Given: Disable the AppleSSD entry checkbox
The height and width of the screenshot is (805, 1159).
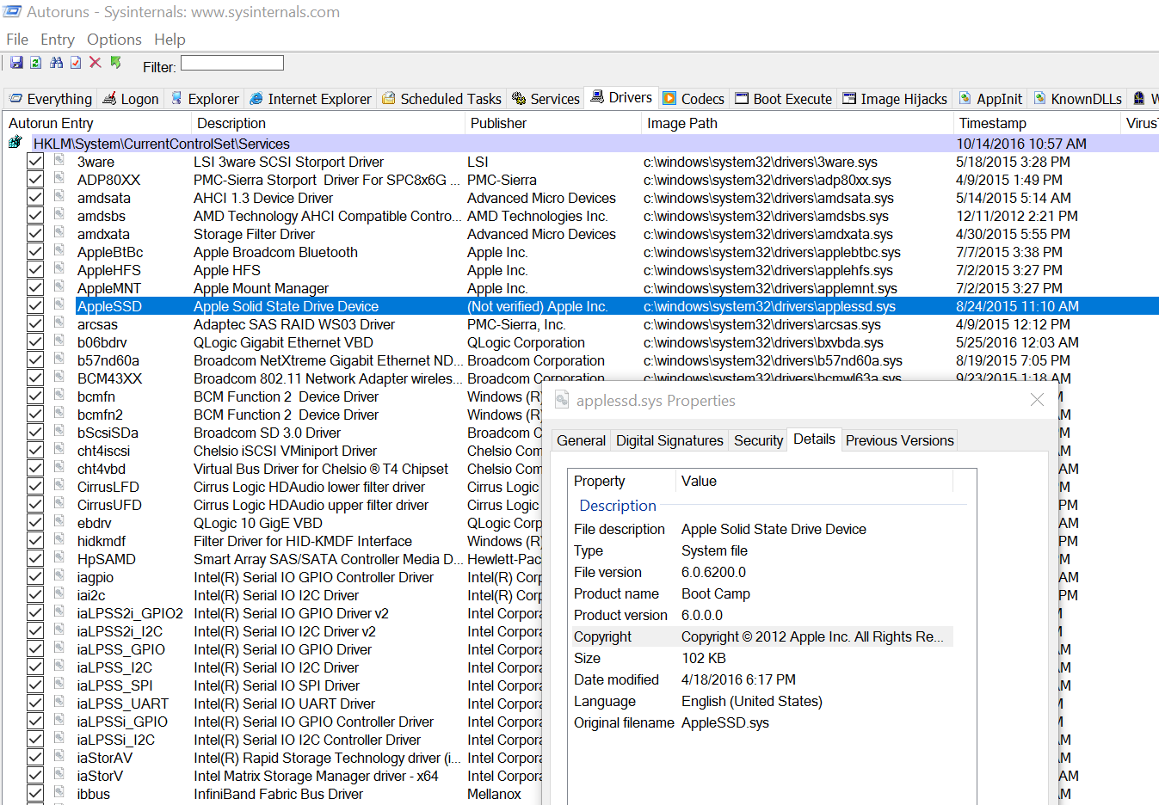Looking at the screenshot, I should [35, 306].
